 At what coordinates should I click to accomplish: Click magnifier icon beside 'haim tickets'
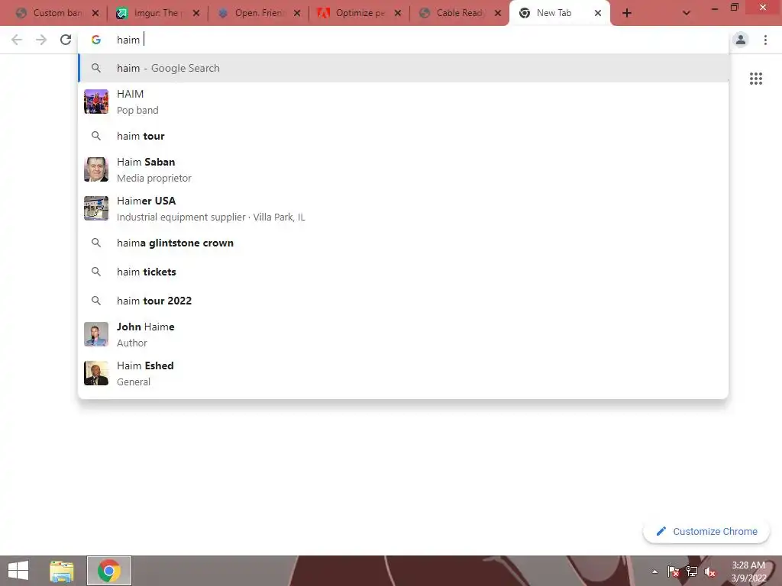pos(96,272)
